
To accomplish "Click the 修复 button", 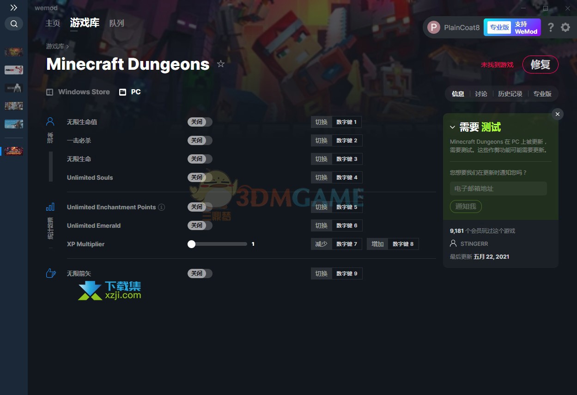I will 541,65.
